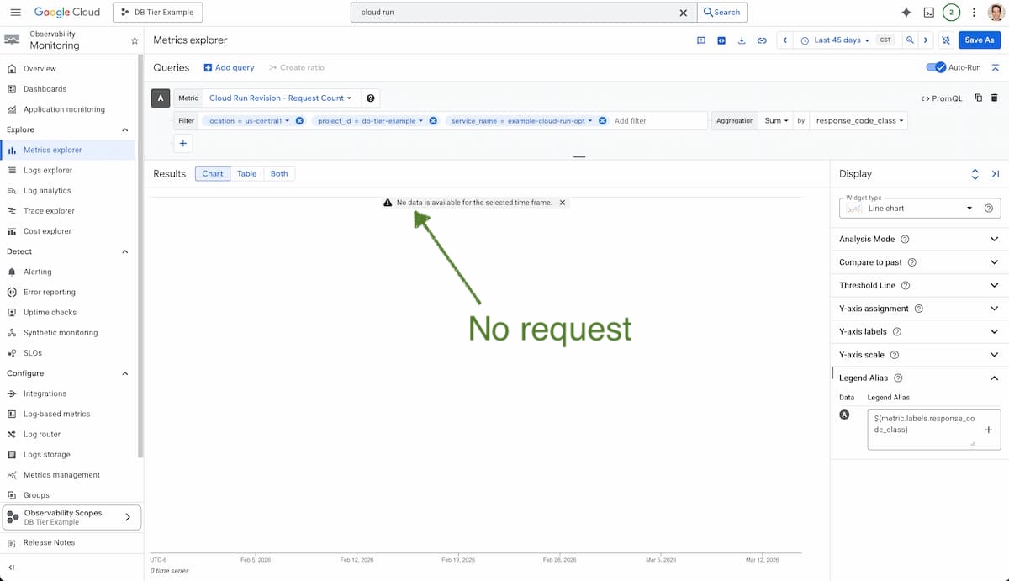Switch results view to Table

pos(246,174)
